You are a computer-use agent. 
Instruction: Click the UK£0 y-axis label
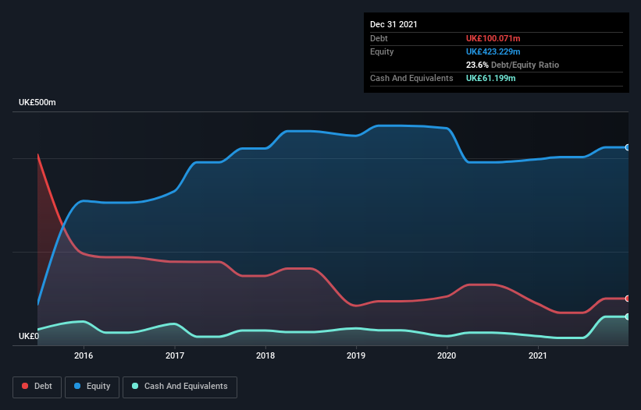[x=29, y=336]
